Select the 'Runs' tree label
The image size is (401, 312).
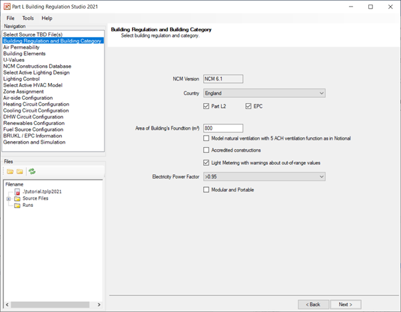click(27, 205)
